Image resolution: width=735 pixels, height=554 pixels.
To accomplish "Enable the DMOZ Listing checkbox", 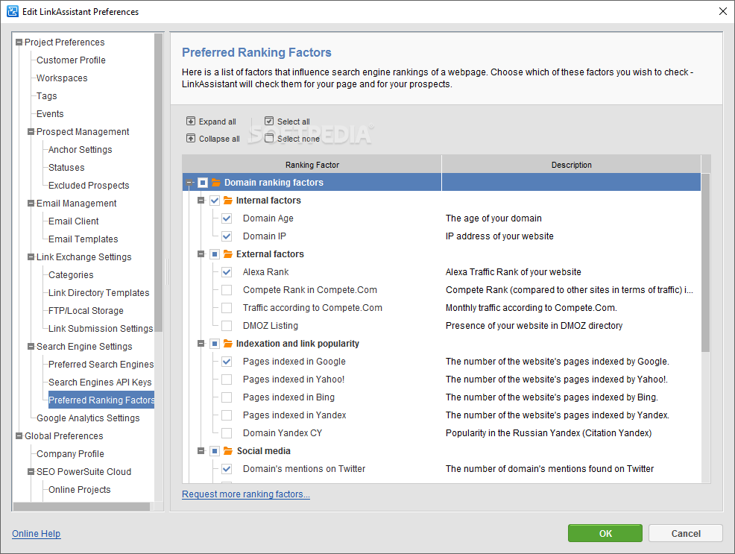I will [227, 326].
